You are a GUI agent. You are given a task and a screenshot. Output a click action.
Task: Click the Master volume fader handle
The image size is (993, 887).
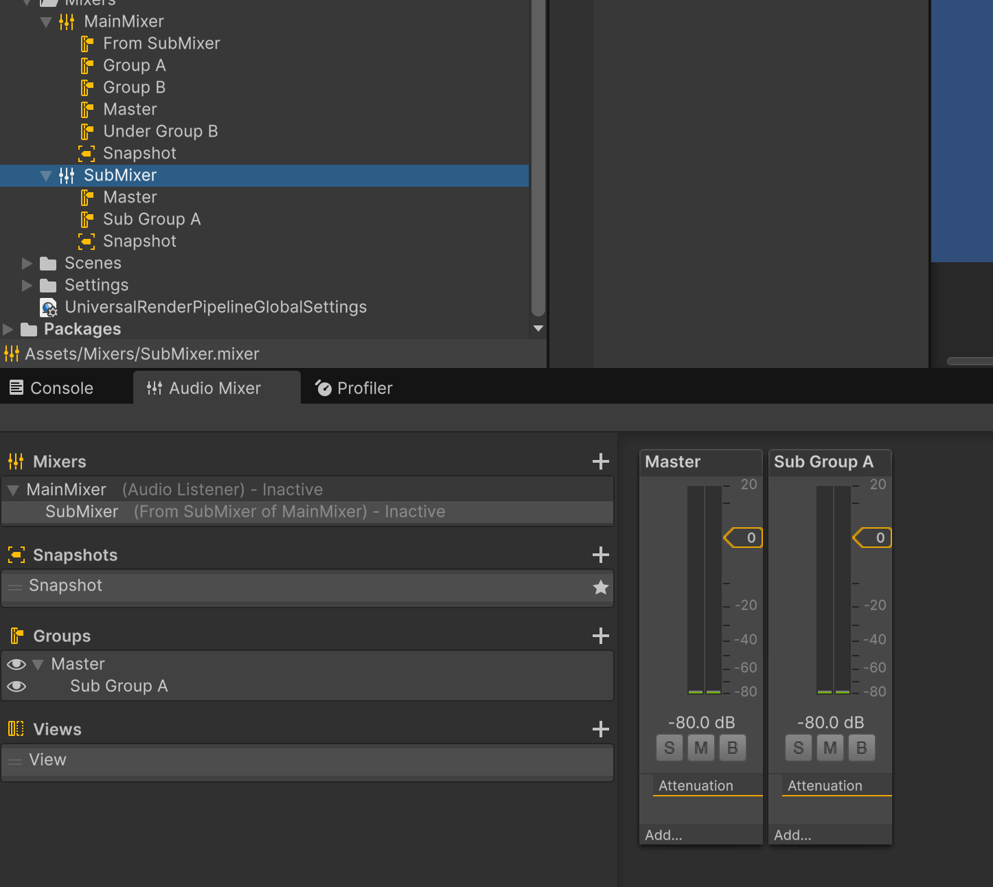pos(743,538)
